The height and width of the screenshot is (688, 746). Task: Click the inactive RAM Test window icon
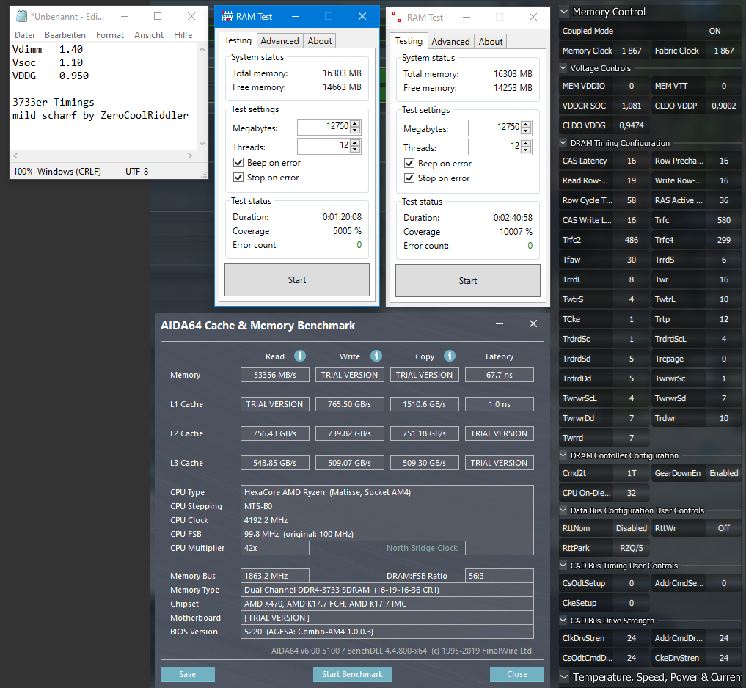click(x=396, y=17)
